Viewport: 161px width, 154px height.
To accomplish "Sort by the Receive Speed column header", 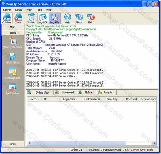I will click(x=147, y=99).
